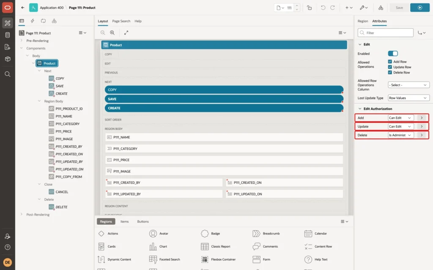Open the administration user icon in sidebar
The height and width of the screenshot is (270, 433).
8,236
